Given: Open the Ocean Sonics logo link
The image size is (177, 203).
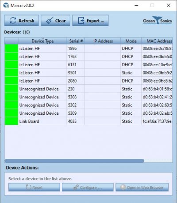Looking at the screenshot, I should point(157,20).
